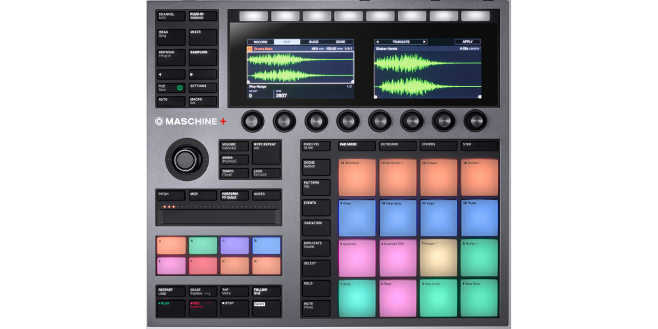Click the DUPLICATE Double button

click(316, 248)
